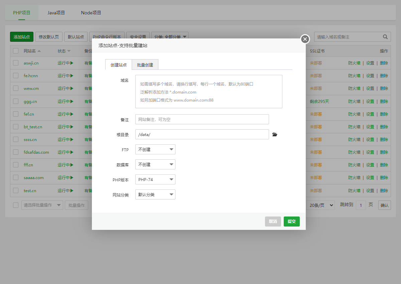This screenshot has width=401, height=284.
Task: Switch to the 批量创建 tab
Action: [145, 65]
